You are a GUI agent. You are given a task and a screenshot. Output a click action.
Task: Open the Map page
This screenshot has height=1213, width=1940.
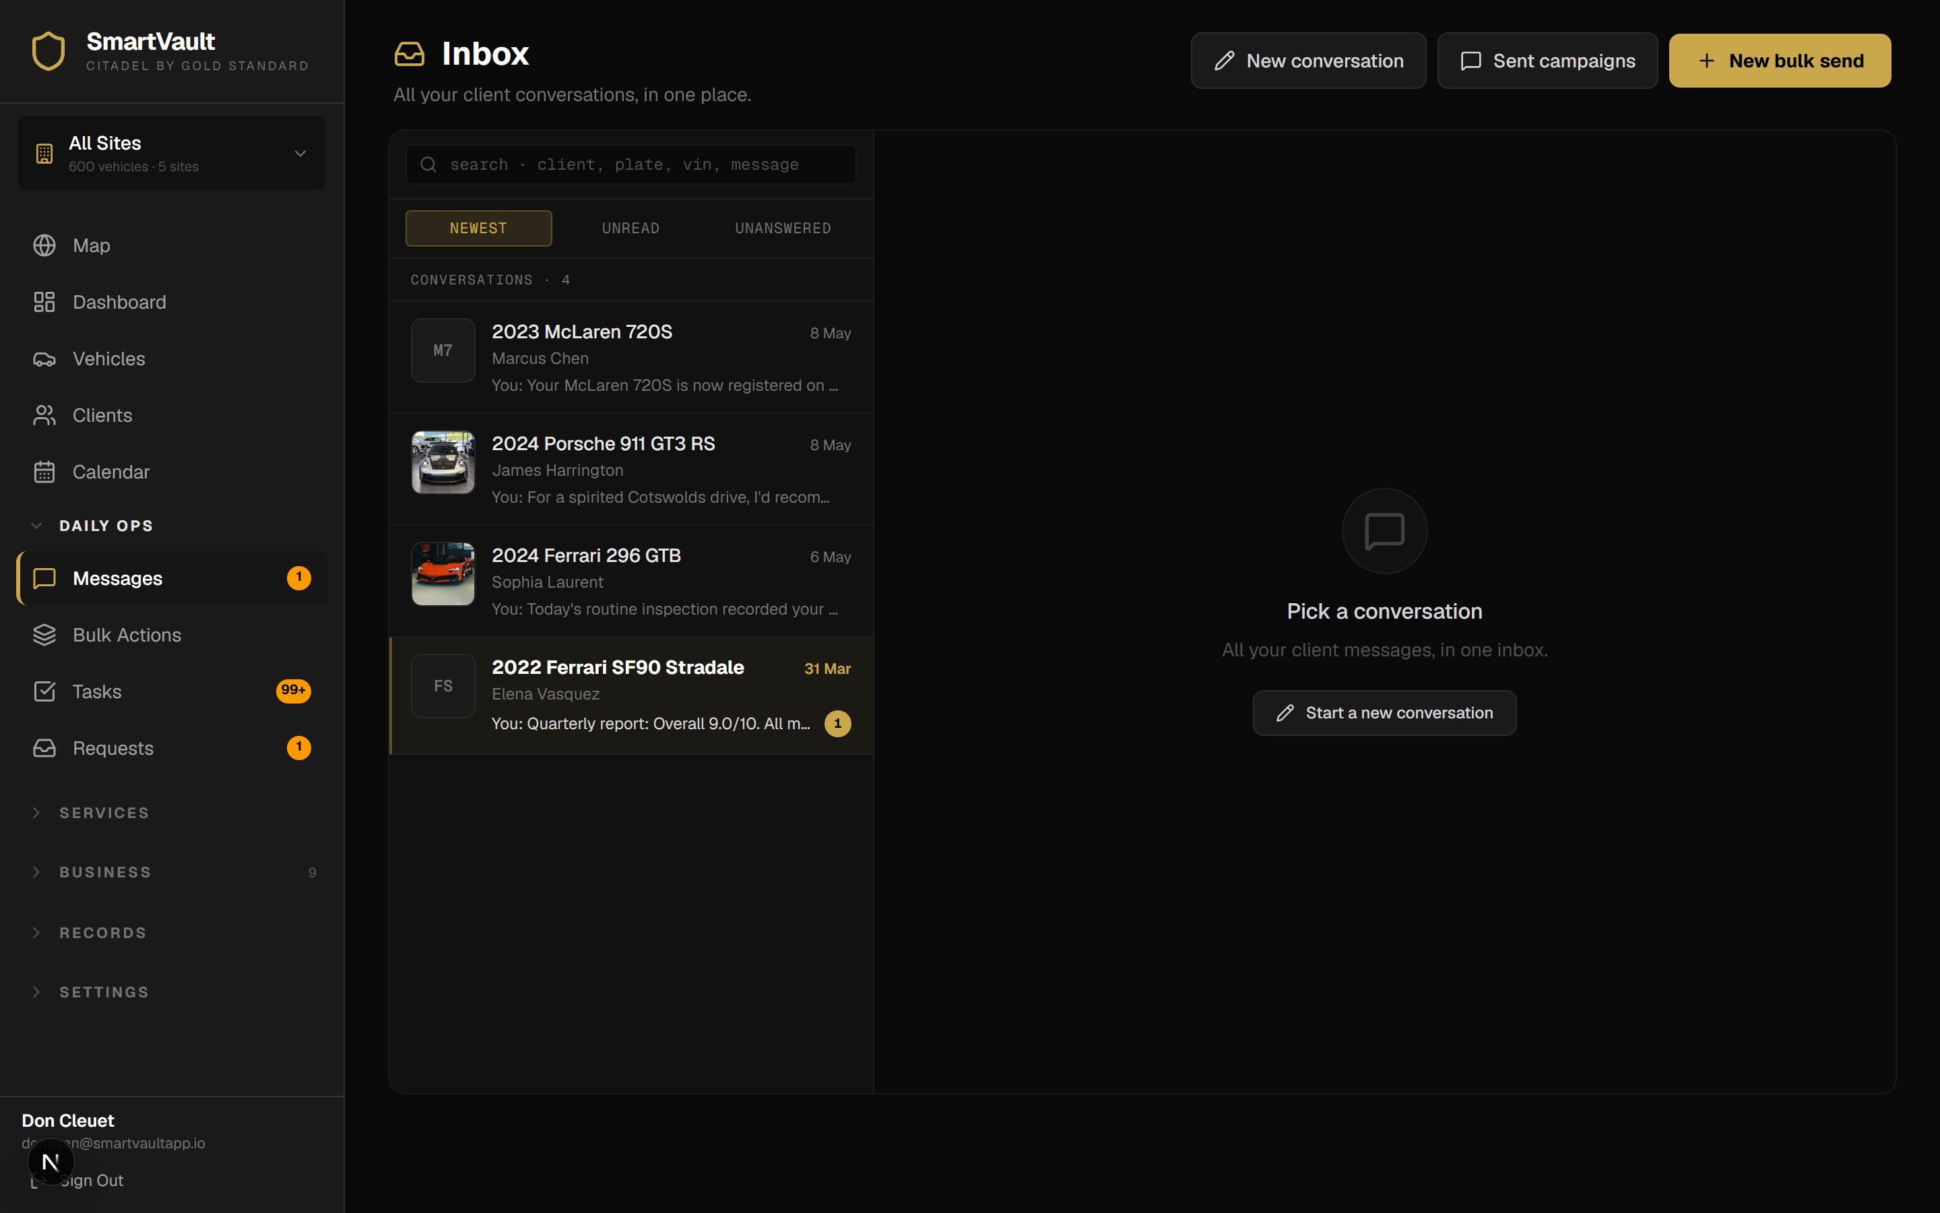pyautogui.click(x=172, y=245)
